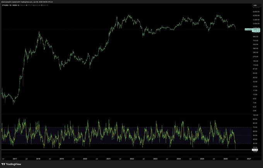Click the 2019 label on the time axis
The image size is (263, 168).
coord(61,159)
